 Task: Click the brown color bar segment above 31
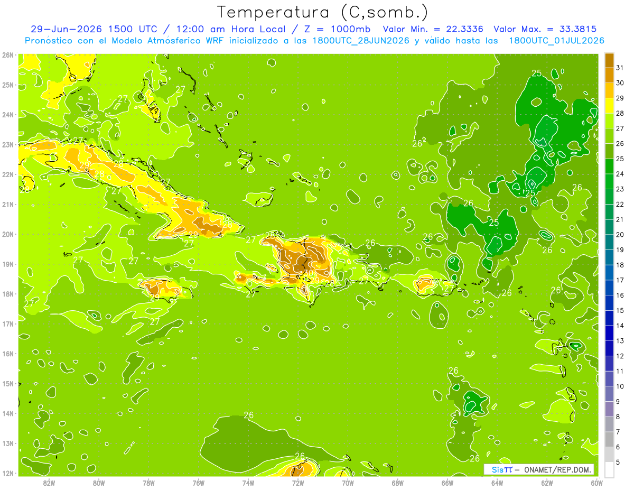tap(609, 60)
